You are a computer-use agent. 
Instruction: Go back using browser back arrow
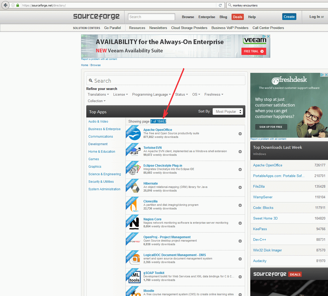pyautogui.click(x=5, y=5)
